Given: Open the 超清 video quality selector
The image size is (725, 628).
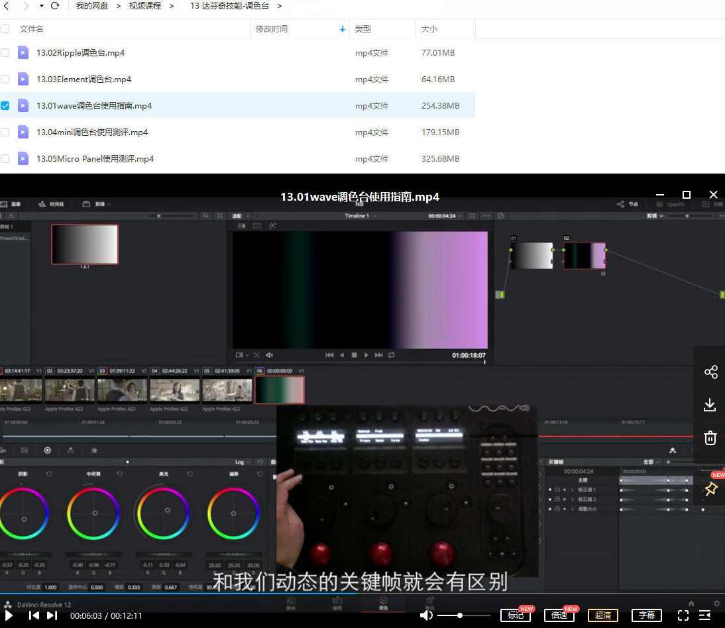Looking at the screenshot, I should (x=602, y=615).
